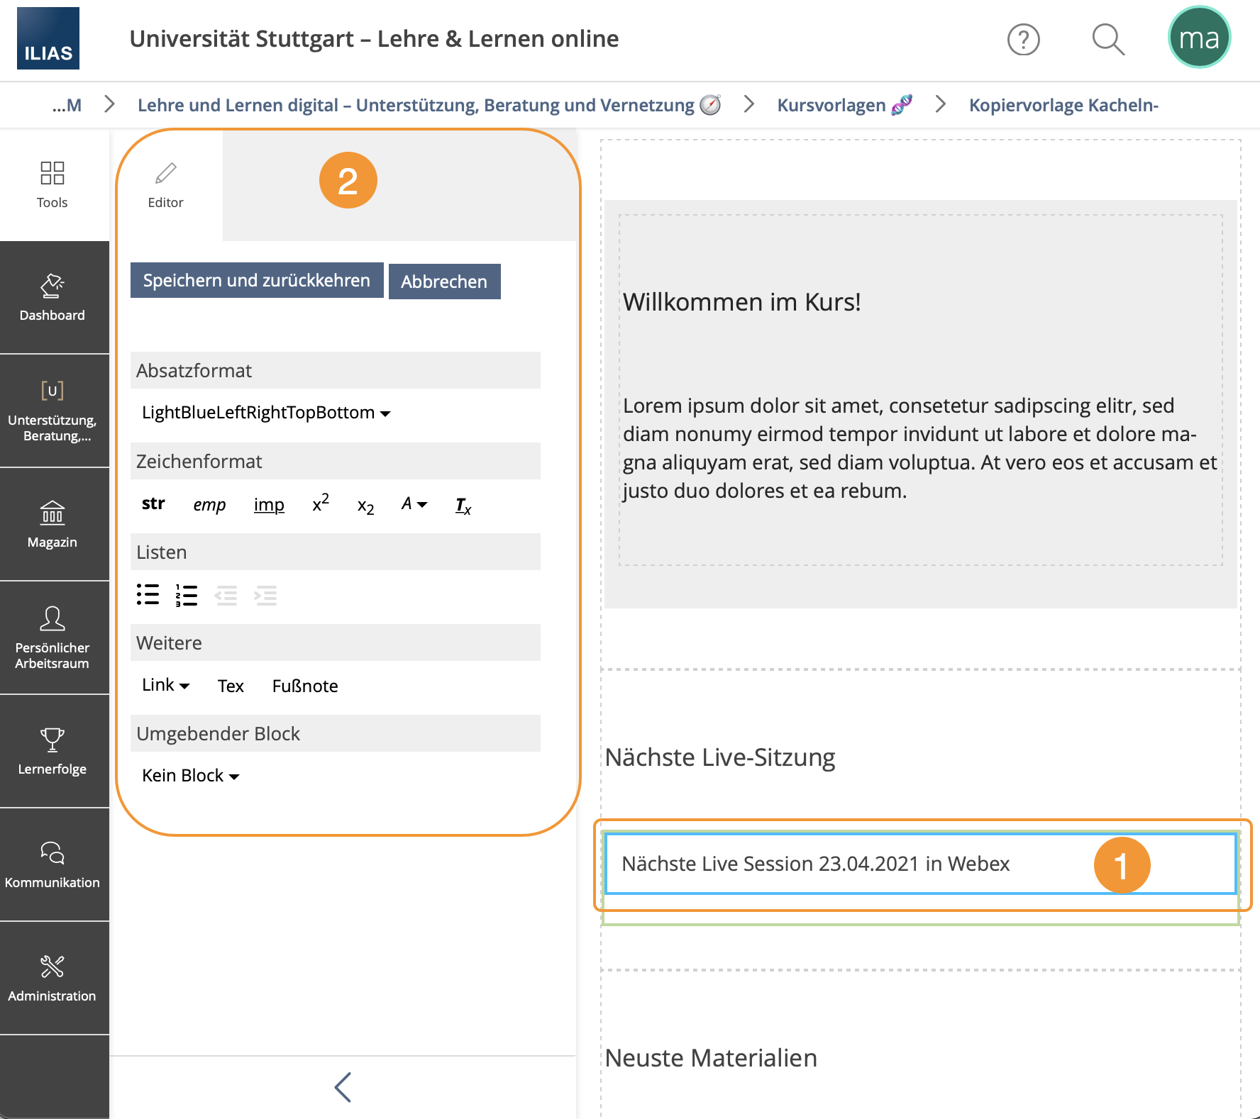The image size is (1260, 1119).
Task: Open the Link dropdown
Action: pyautogui.click(x=166, y=685)
